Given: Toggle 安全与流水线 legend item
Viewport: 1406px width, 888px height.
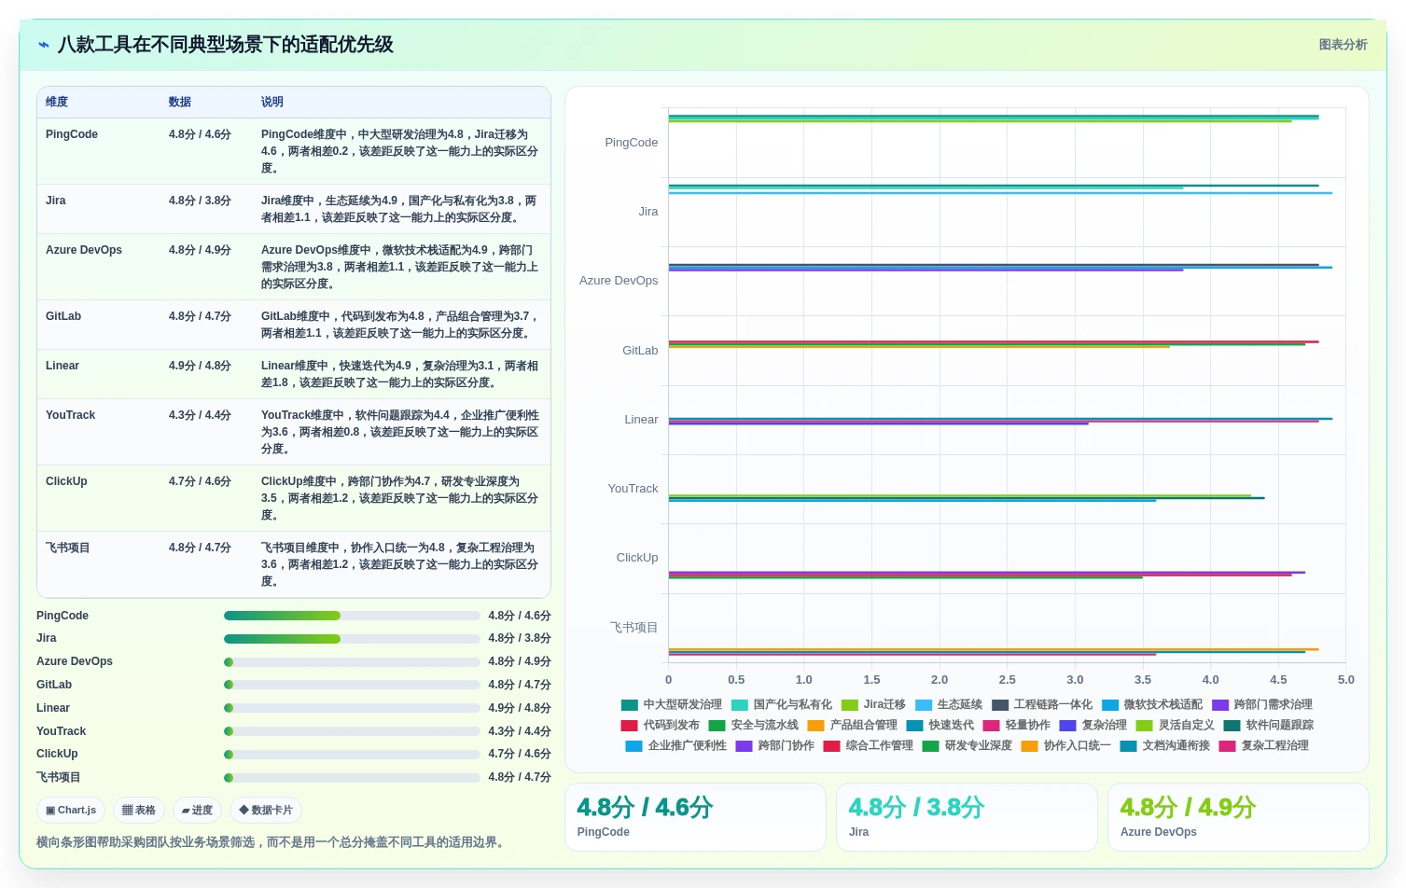Looking at the screenshot, I should coord(754,726).
